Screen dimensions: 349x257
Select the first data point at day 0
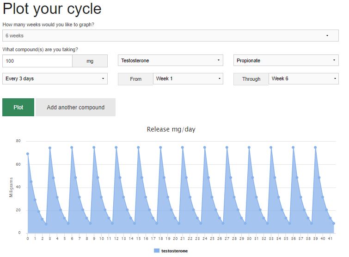click(x=28, y=154)
